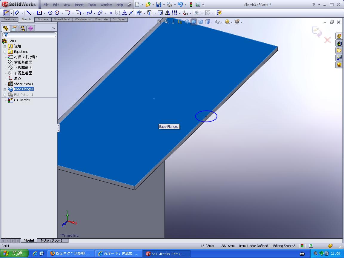Open the File menu
The image size is (344, 258).
coord(46,4)
